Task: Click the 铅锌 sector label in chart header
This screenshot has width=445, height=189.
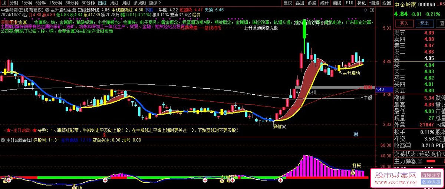Action: click(196, 15)
